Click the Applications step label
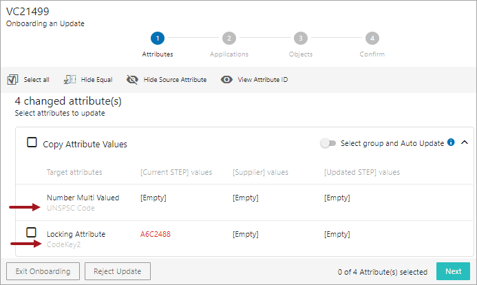 229,54
